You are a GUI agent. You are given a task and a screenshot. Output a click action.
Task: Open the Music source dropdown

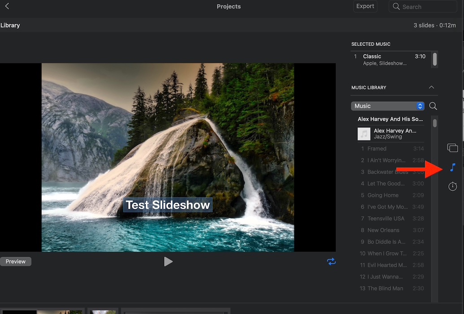click(387, 106)
